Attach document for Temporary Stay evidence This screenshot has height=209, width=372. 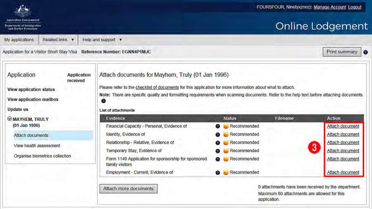click(343, 150)
